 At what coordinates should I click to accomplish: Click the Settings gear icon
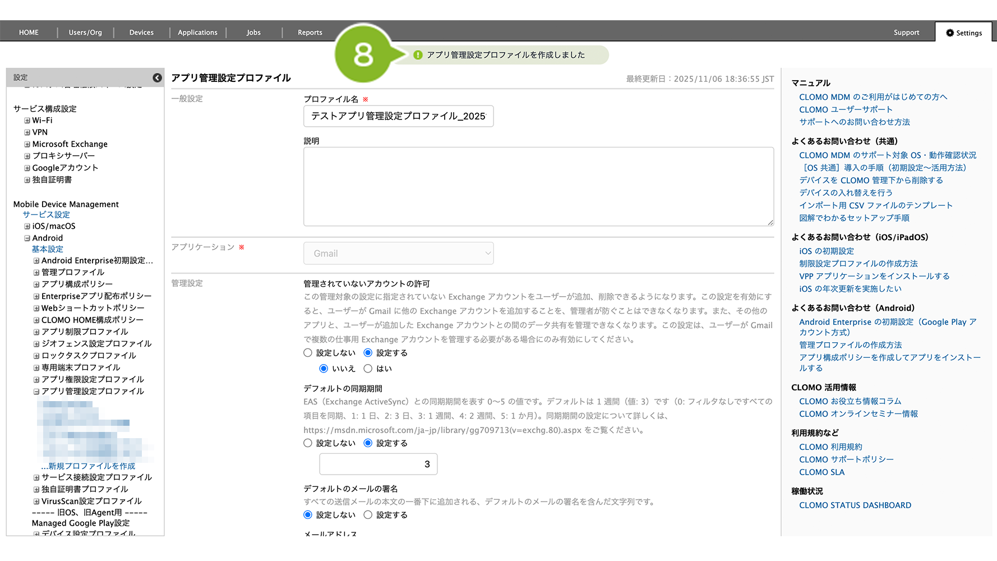pos(949,33)
